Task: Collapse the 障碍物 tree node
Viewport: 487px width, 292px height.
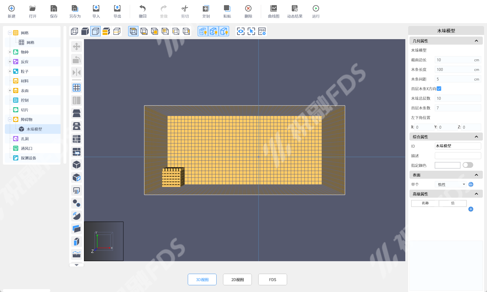Action: pyautogui.click(x=10, y=119)
